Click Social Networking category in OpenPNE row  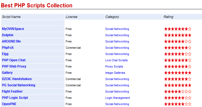(117, 104)
